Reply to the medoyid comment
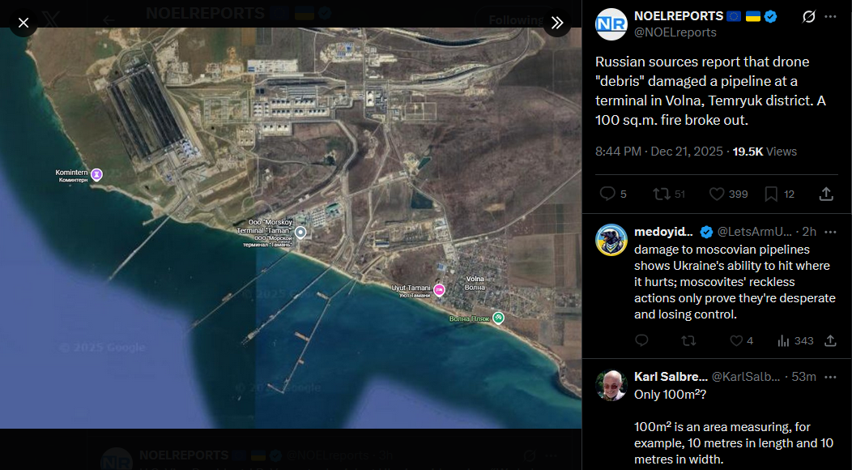Screen dimensions: 852x470 click(641, 340)
